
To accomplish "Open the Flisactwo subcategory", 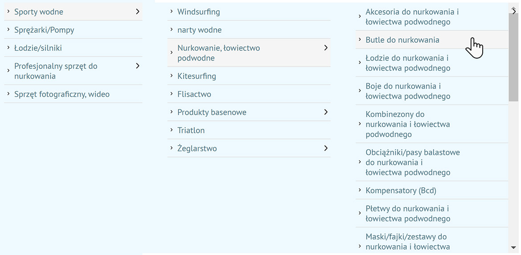I will [194, 94].
